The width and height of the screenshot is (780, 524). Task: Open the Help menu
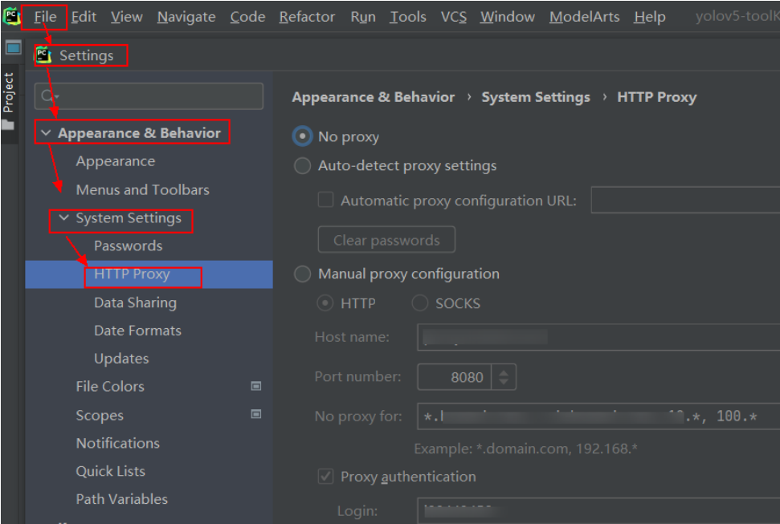[x=650, y=17]
